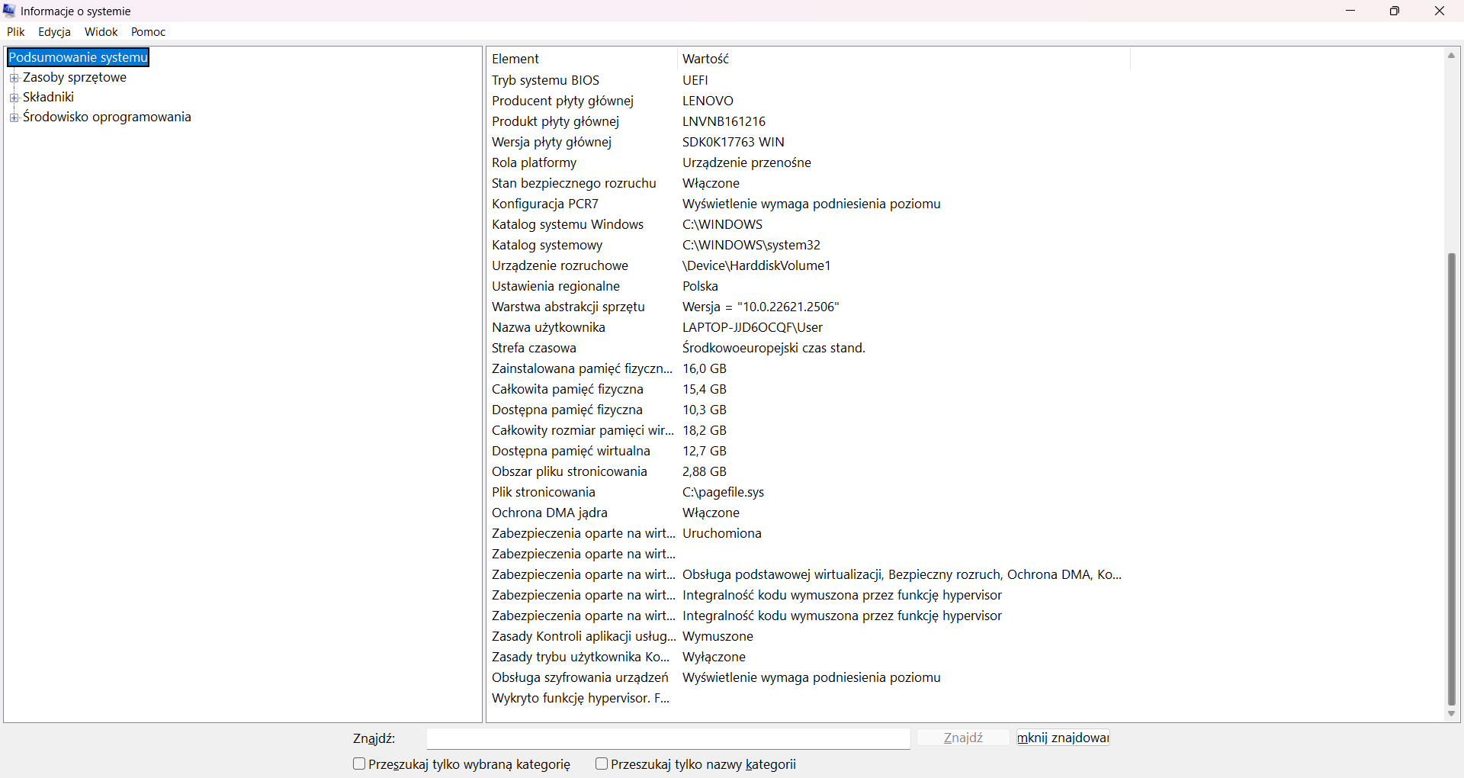Select the Warstwa abstrakcji sprzętu row
Viewport: 1464px width, 778px height.
[808, 307]
